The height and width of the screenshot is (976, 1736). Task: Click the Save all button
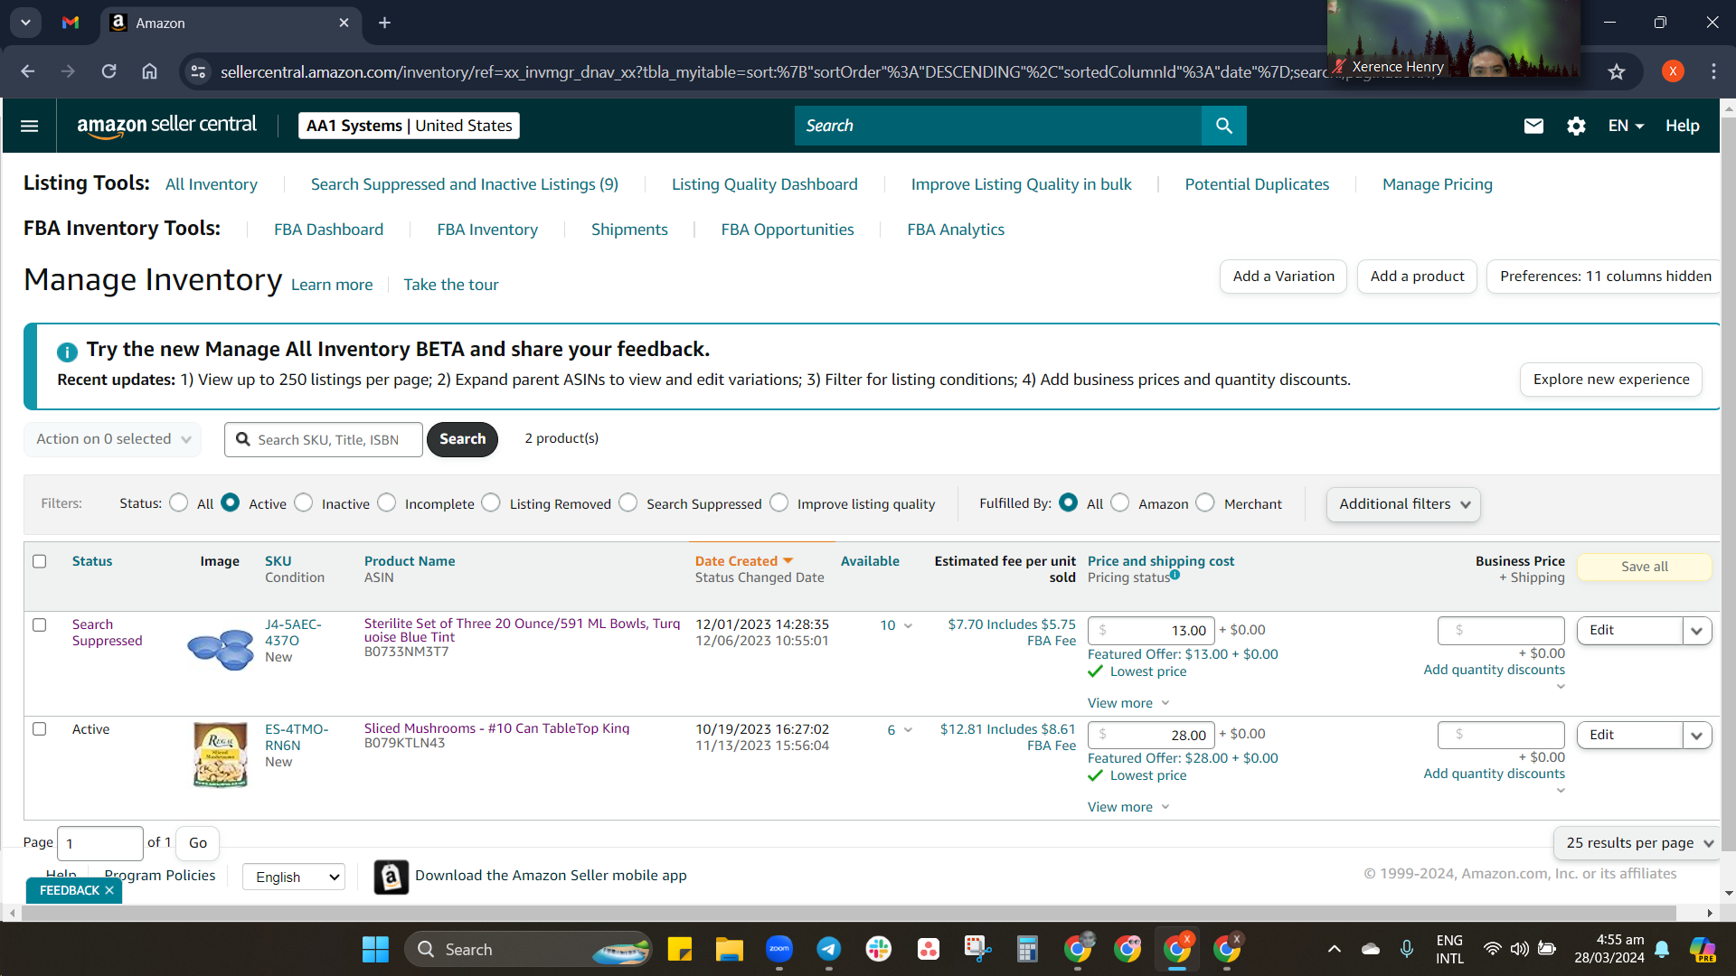click(1645, 567)
